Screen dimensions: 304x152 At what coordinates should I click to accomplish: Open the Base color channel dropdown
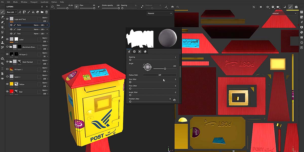tap(12, 12)
